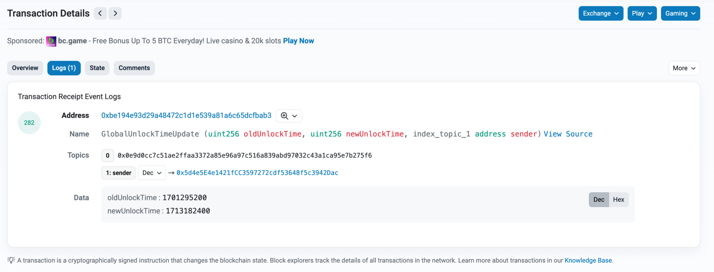The height and width of the screenshot is (272, 714).
Task: Open the View Source link
Action: click(x=568, y=134)
